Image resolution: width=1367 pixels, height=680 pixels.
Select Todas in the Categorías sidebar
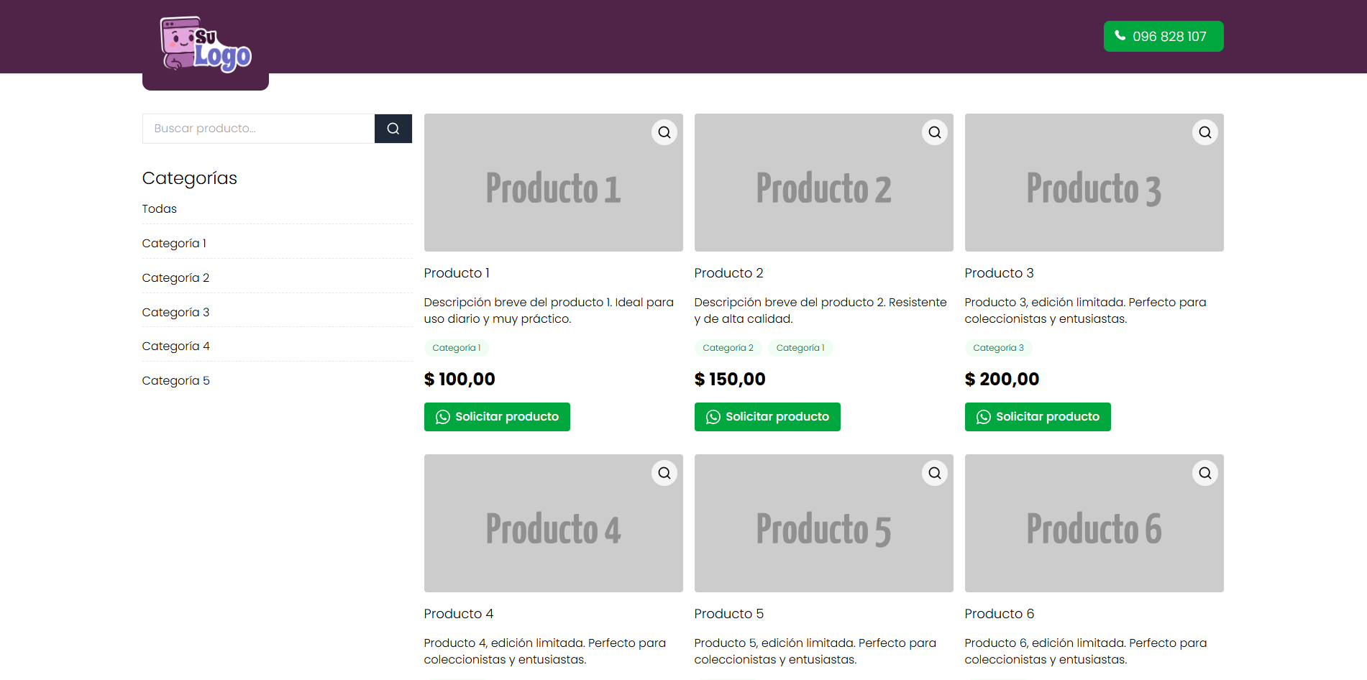(x=159, y=208)
